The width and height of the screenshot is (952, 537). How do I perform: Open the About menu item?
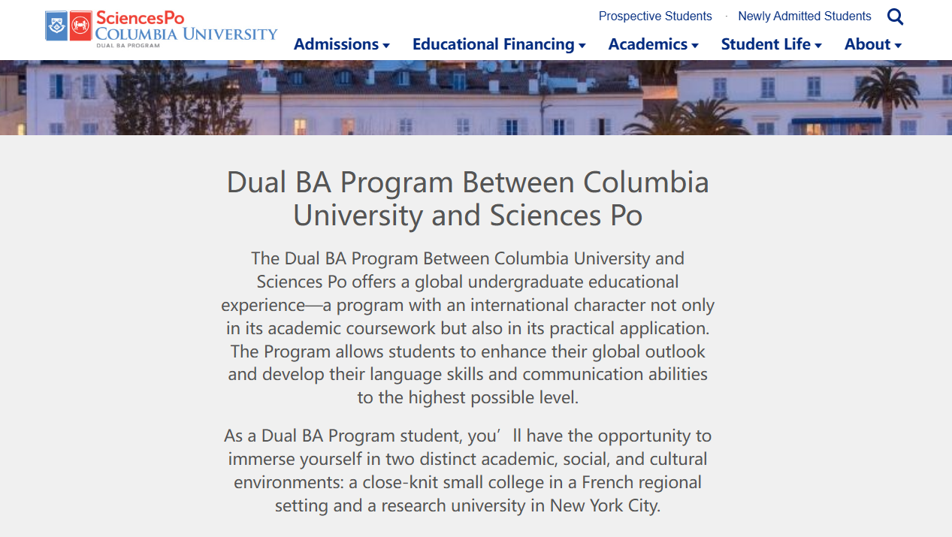(867, 44)
